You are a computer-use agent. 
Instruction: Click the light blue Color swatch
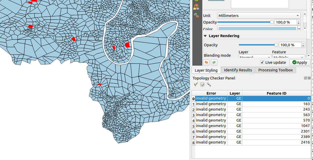(257, 29)
